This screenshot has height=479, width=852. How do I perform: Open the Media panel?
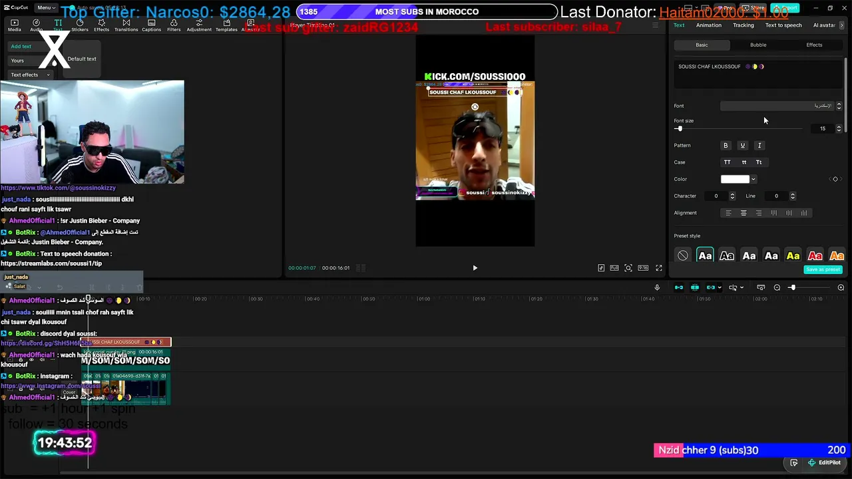[x=14, y=25]
